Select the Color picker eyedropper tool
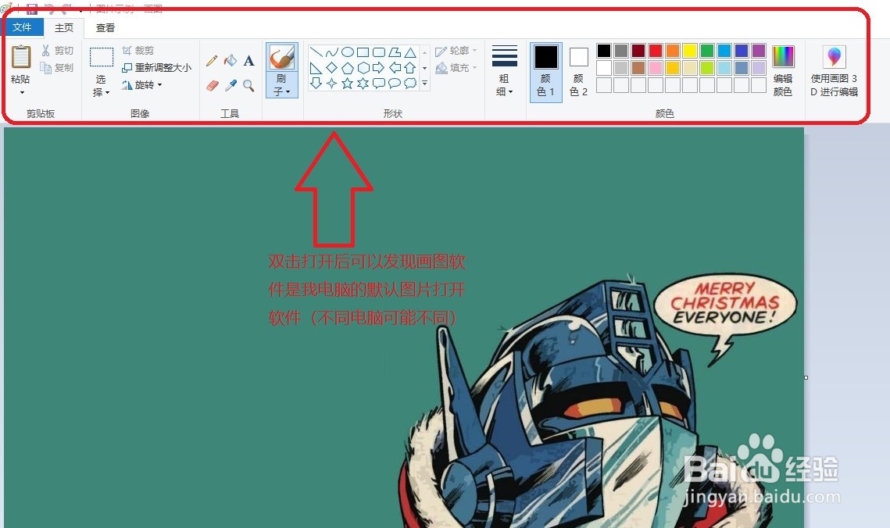 click(x=231, y=86)
